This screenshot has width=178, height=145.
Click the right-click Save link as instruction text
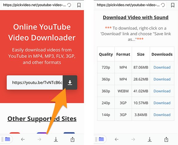[x=136, y=34]
